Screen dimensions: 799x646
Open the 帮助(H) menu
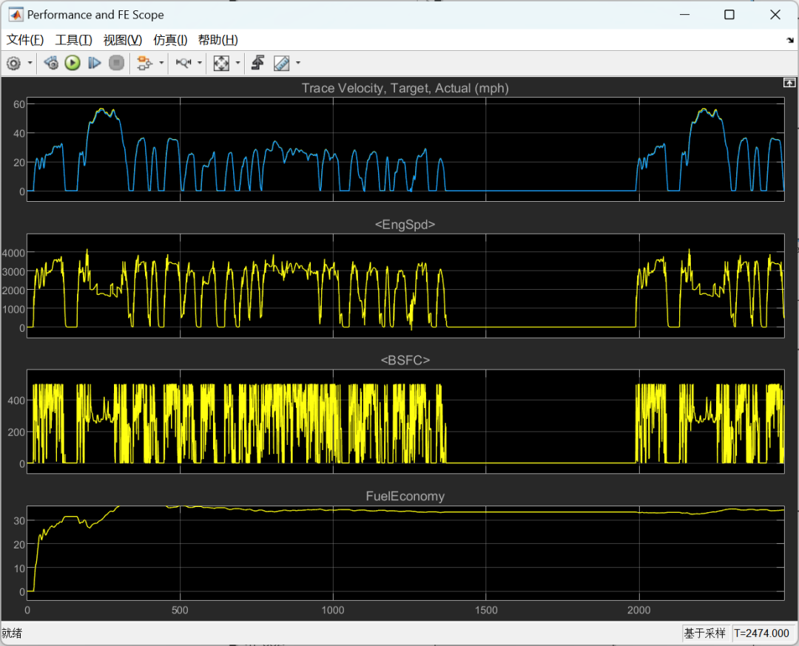pos(218,40)
